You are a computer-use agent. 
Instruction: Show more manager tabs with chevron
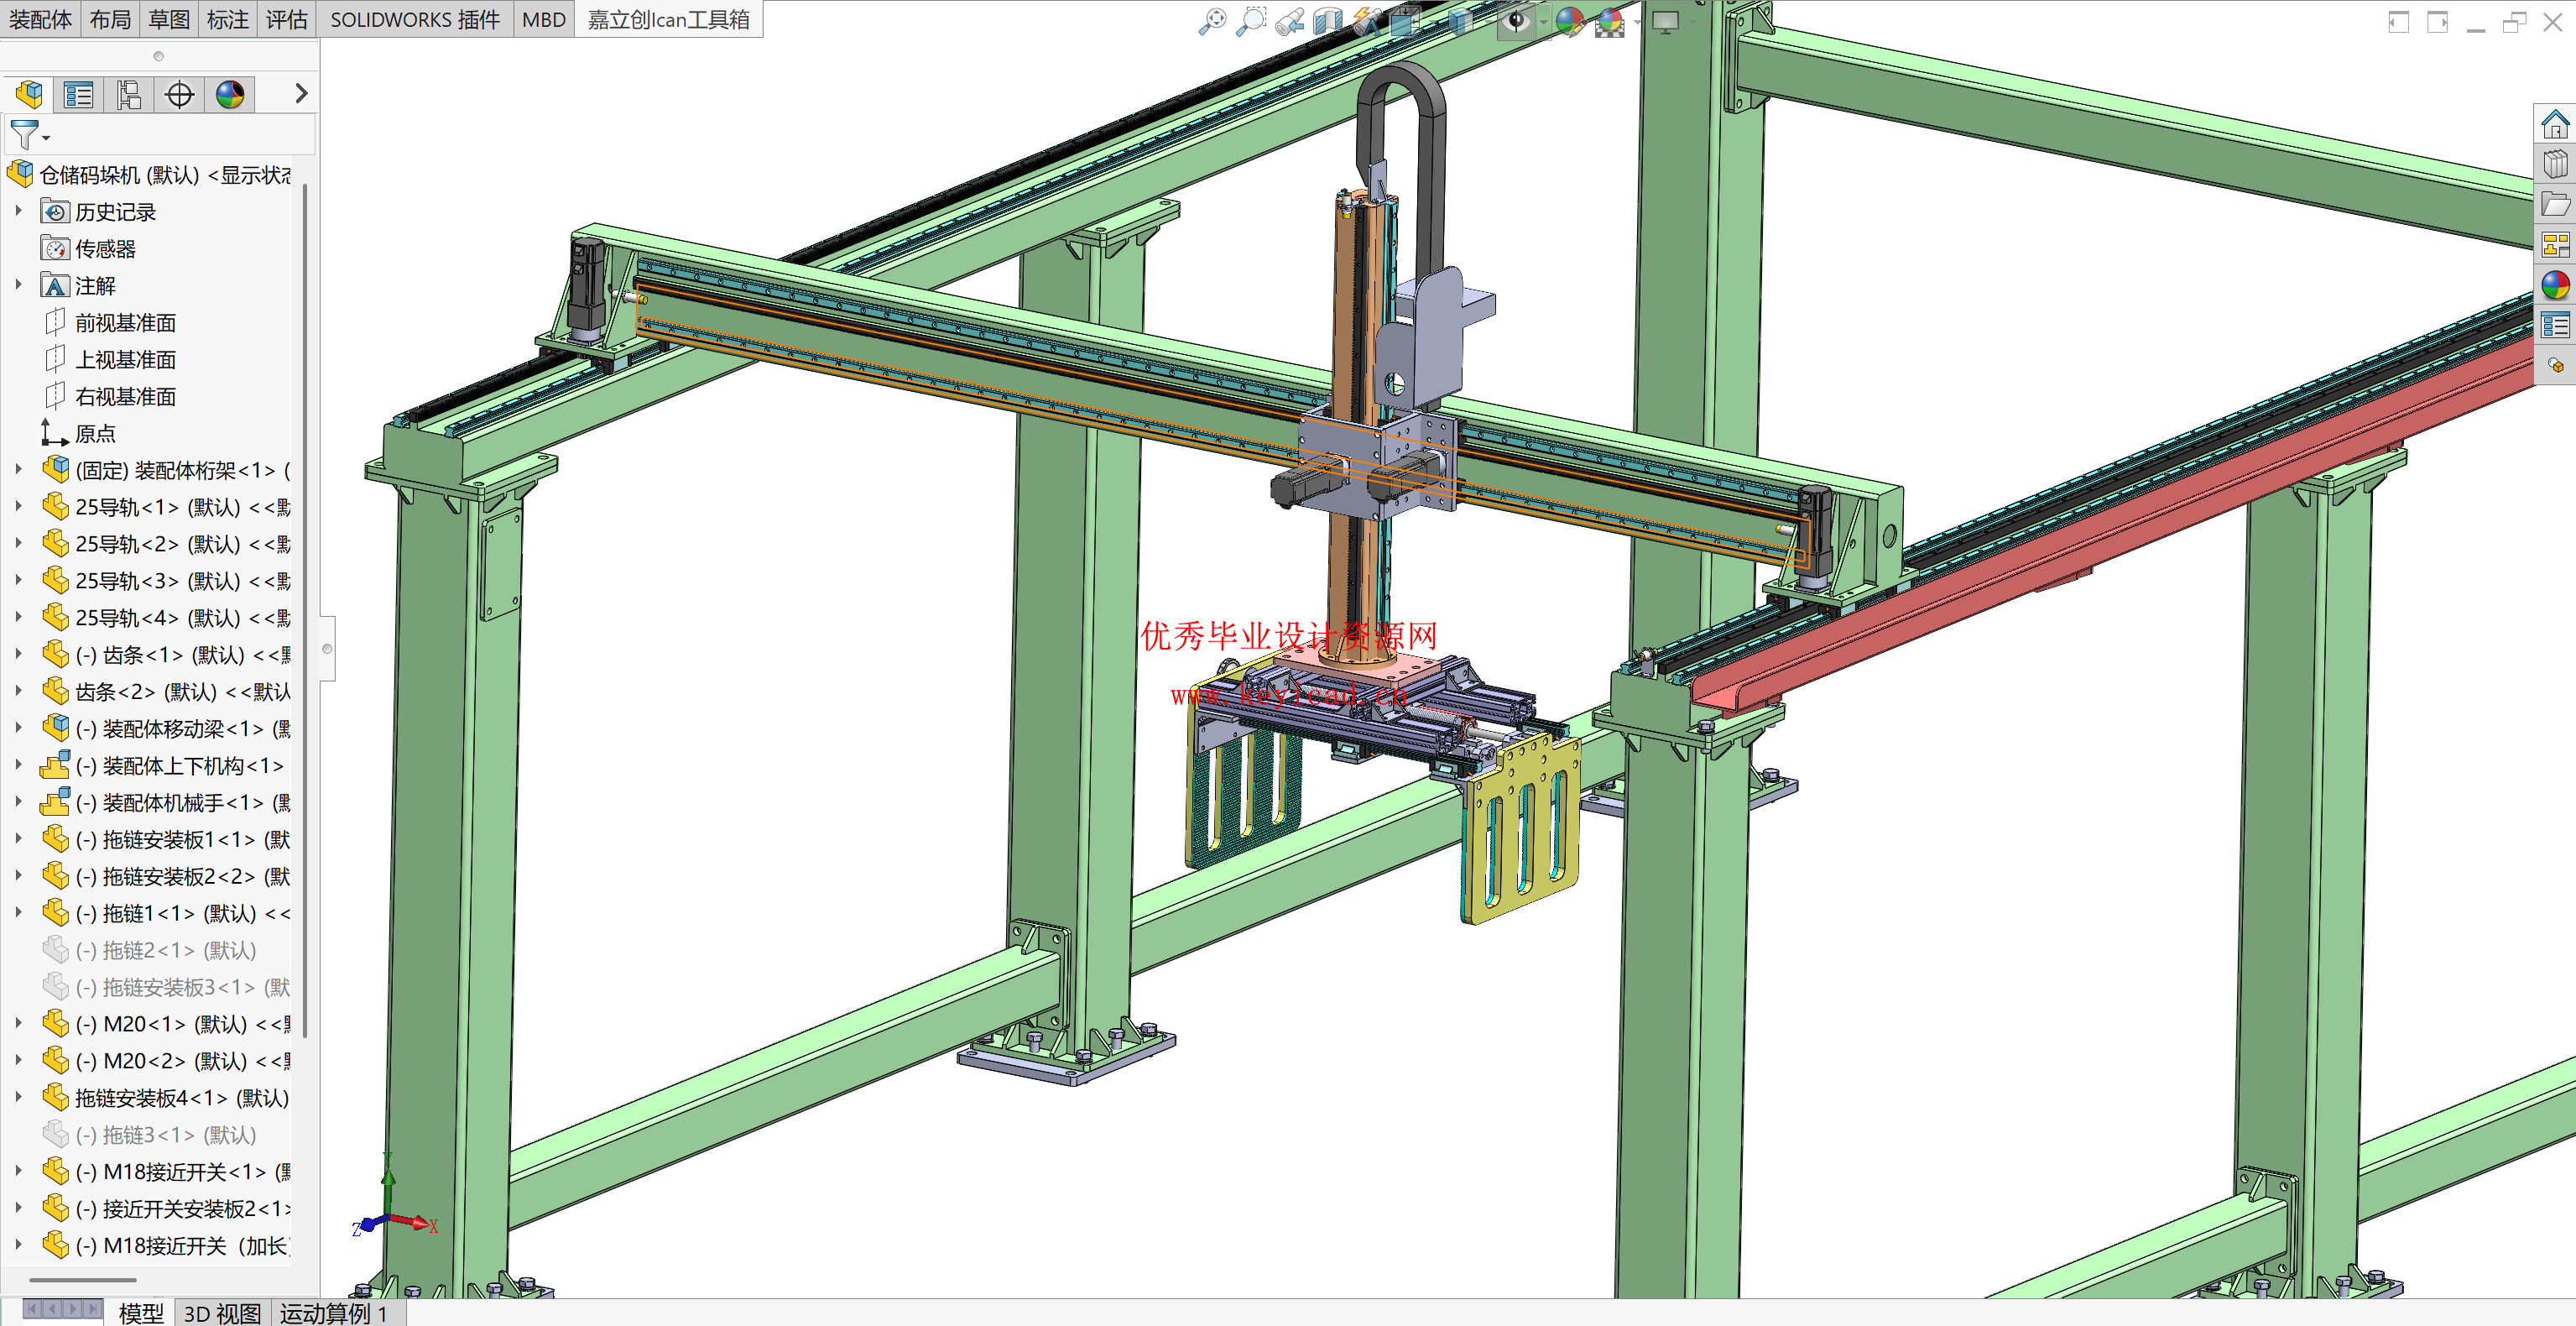click(300, 94)
